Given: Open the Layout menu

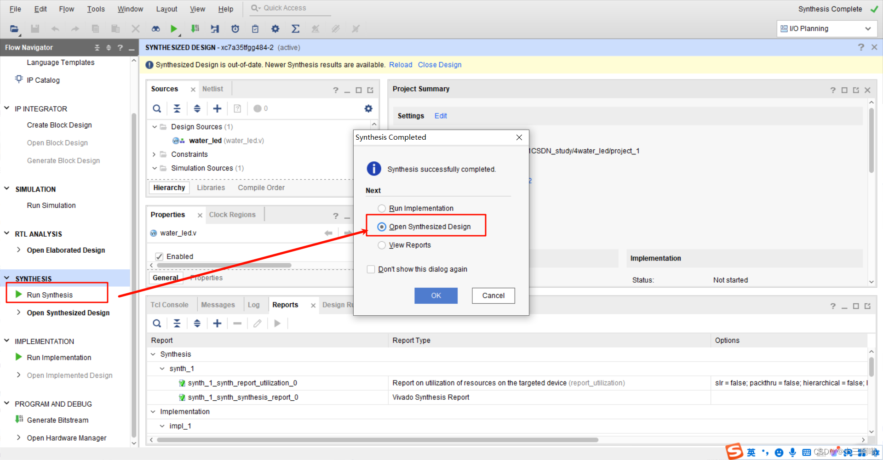Looking at the screenshot, I should (166, 9).
